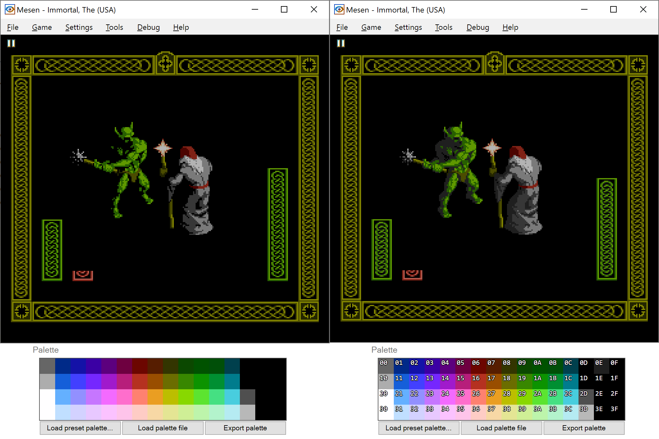Open Settings menu in right Mesen window
The height and width of the screenshot is (439, 659).
(408, 27)
